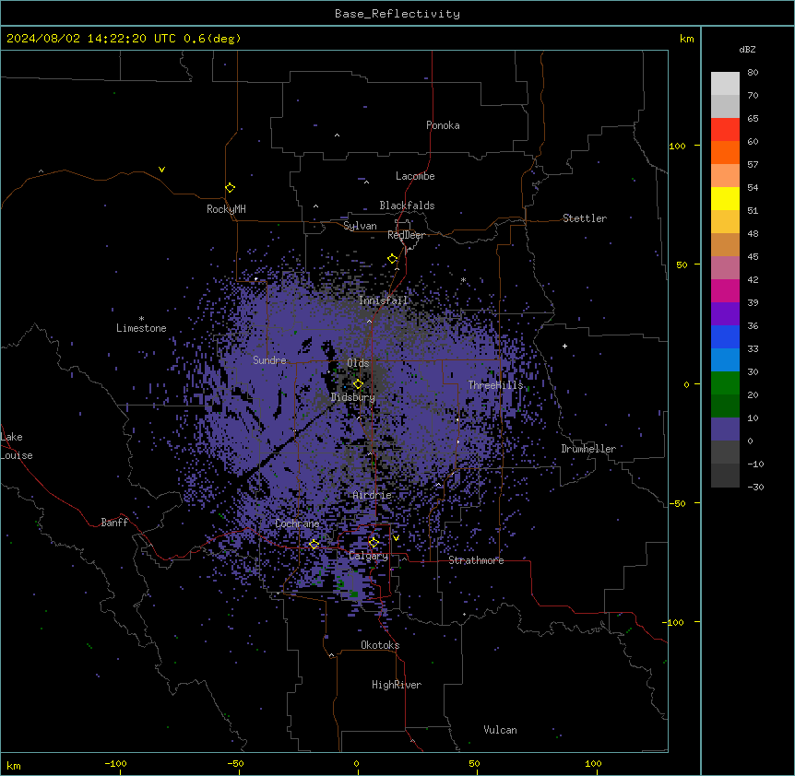This screenshot has height=776, width=795.
Task: Click the Innisfail city label
Action: 384,300
